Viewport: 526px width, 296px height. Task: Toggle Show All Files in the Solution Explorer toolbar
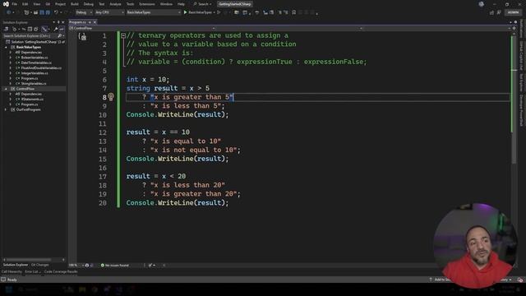pyautogui.click(x=36, y=30)
